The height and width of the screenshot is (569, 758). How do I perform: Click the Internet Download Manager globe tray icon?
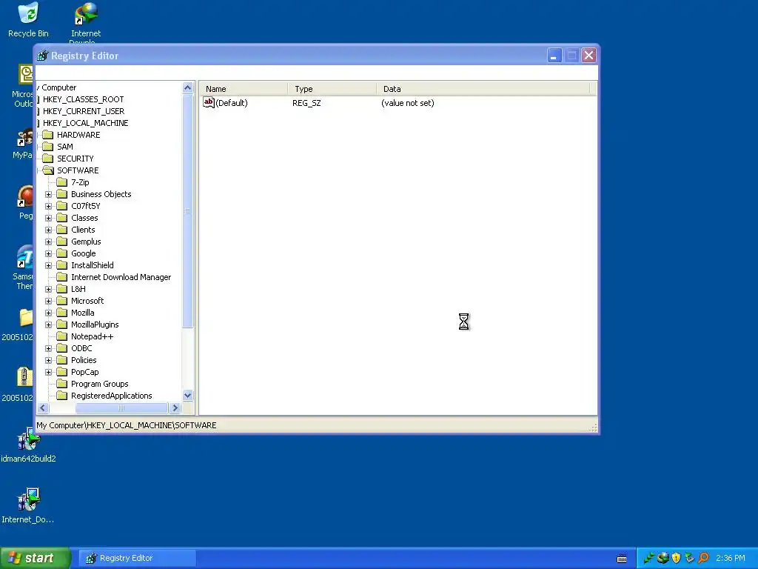point(663,559)
